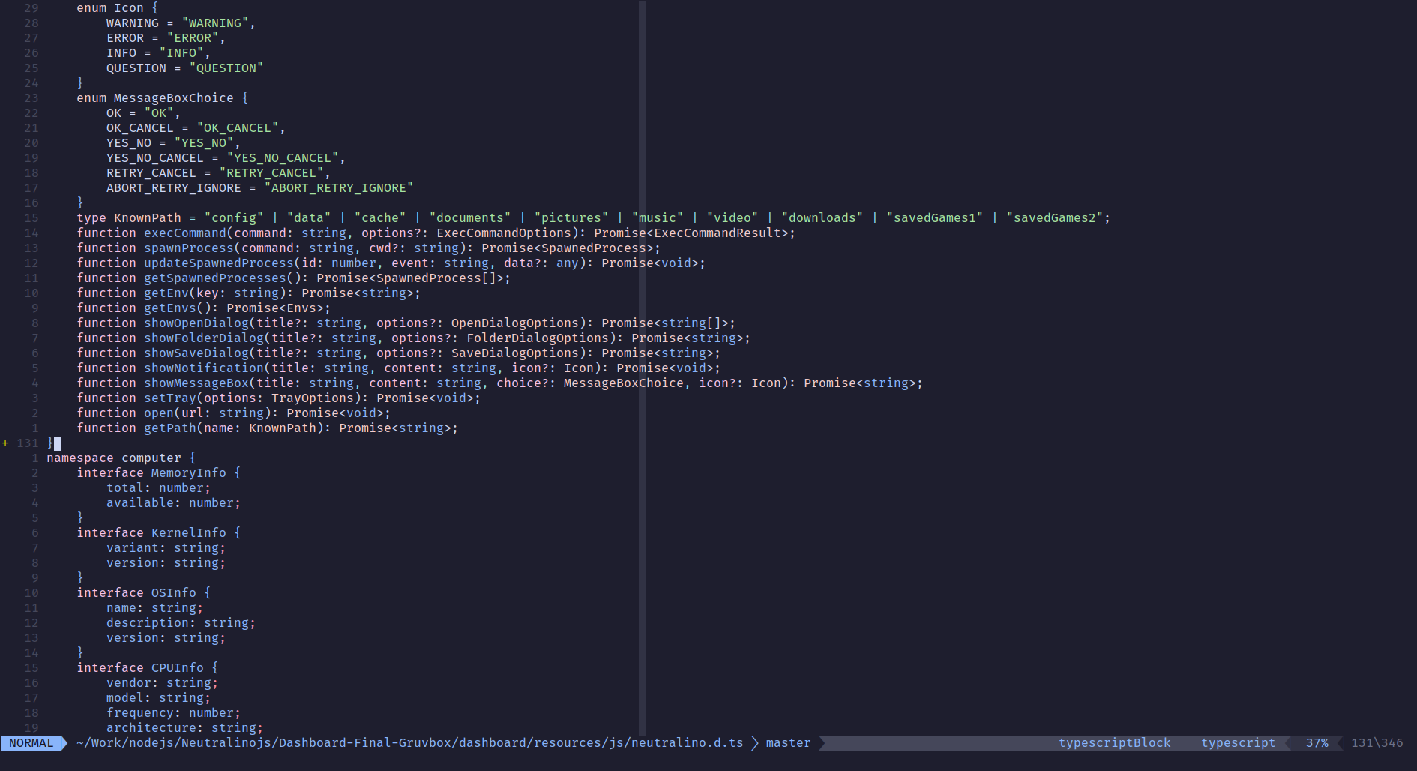Image resolution: width=1417 pixels, height=771 pixels.
Task: Click the OpenDialogOptions type reference
Action: 514,323
